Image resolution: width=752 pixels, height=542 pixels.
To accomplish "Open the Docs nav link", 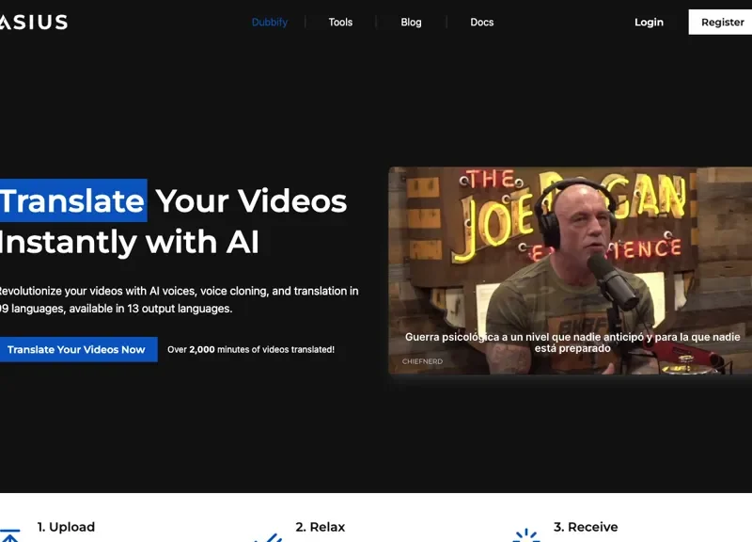I will [x=482, y=22].
